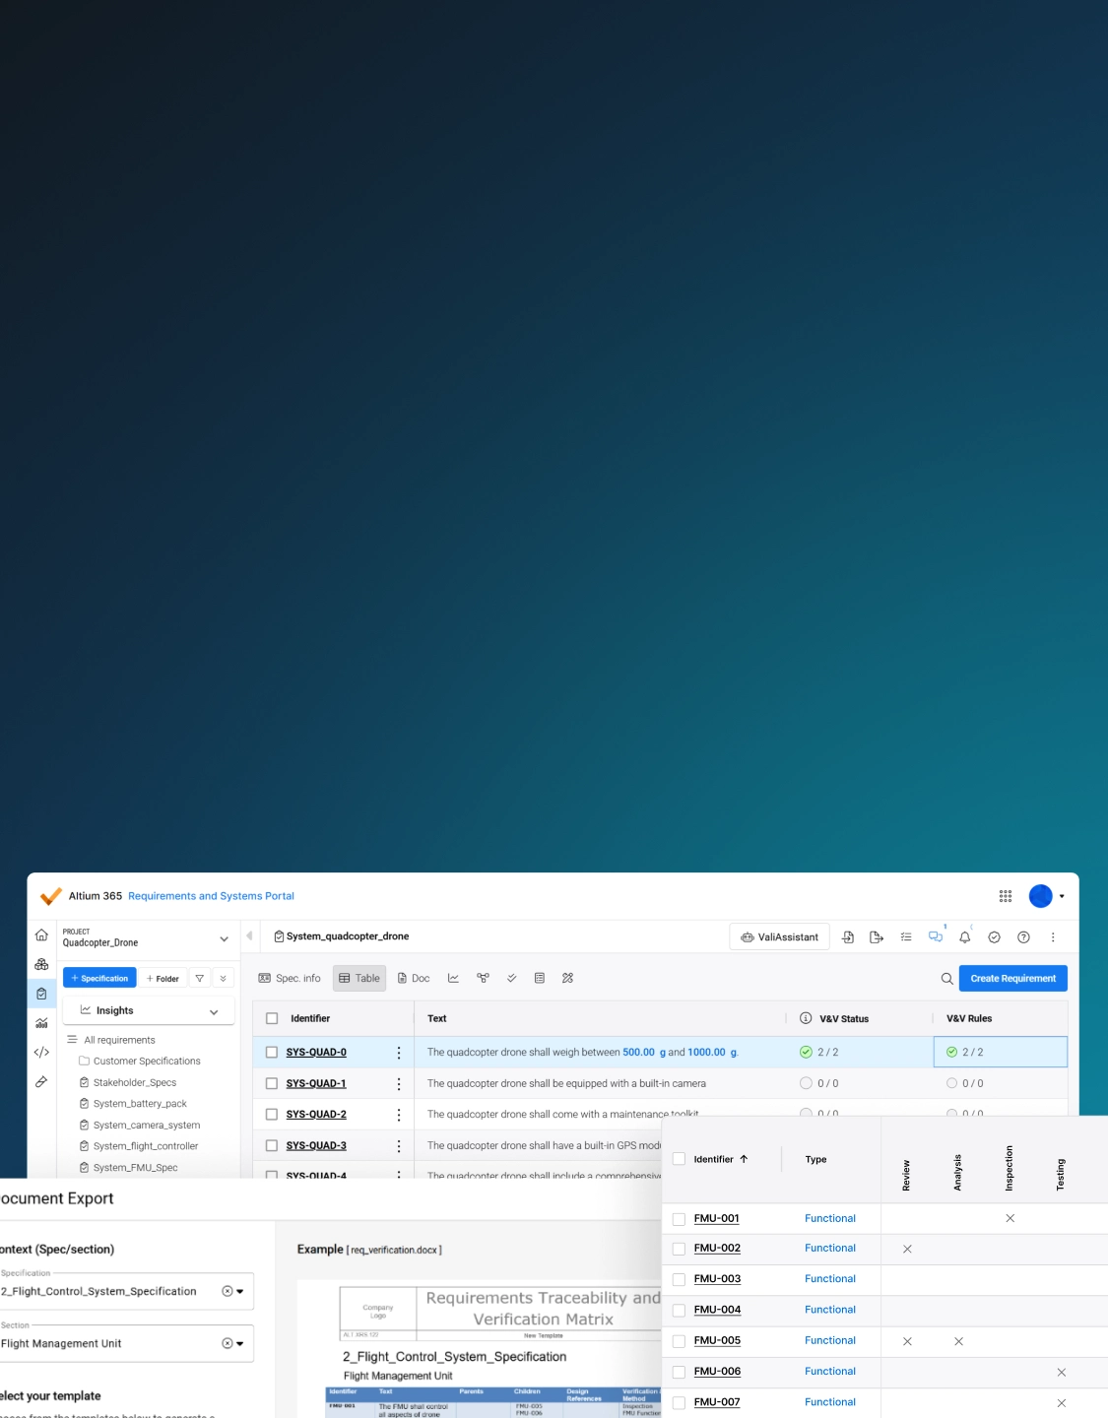The image size is (1108, 1418).
Task: Open the help question mark icon
Action: (1023, 937)
